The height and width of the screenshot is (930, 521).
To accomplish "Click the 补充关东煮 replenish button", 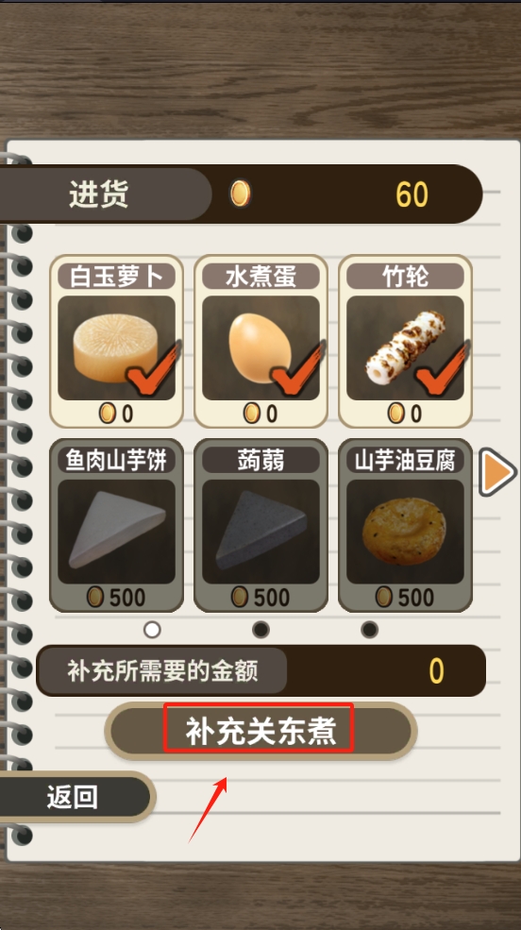I will (x=260, y=731).
